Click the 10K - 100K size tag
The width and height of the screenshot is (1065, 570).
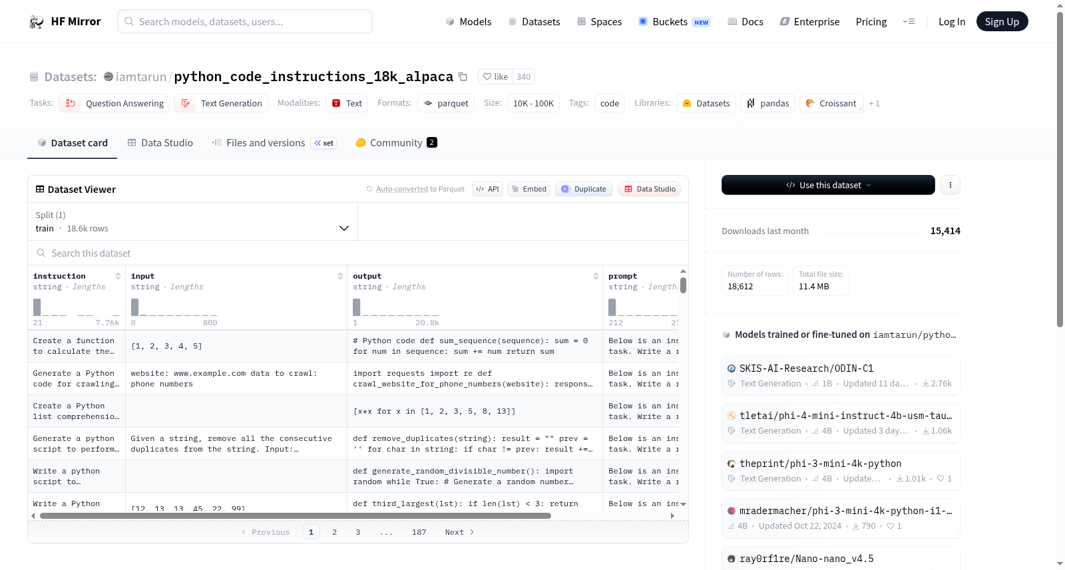(x=533, y=103)
